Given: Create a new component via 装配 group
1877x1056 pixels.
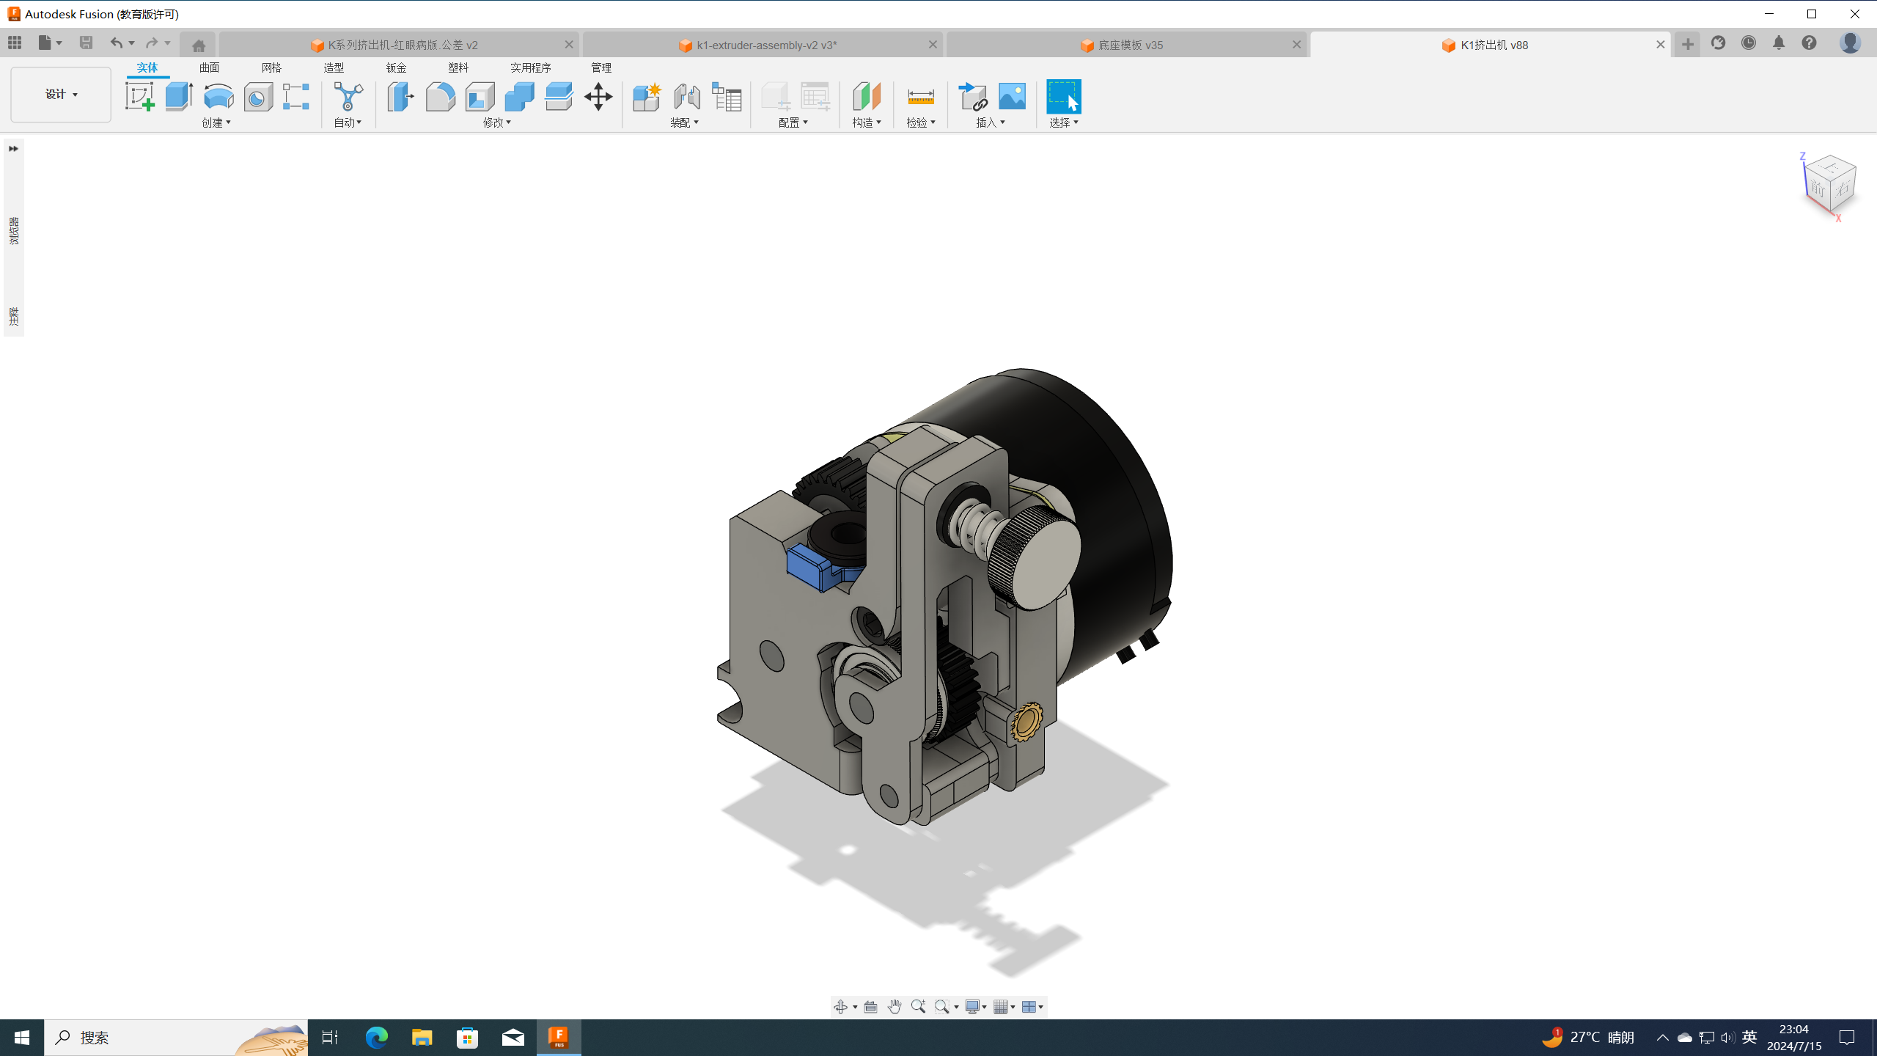Looking at the screenshot, I should click(646, 96).
